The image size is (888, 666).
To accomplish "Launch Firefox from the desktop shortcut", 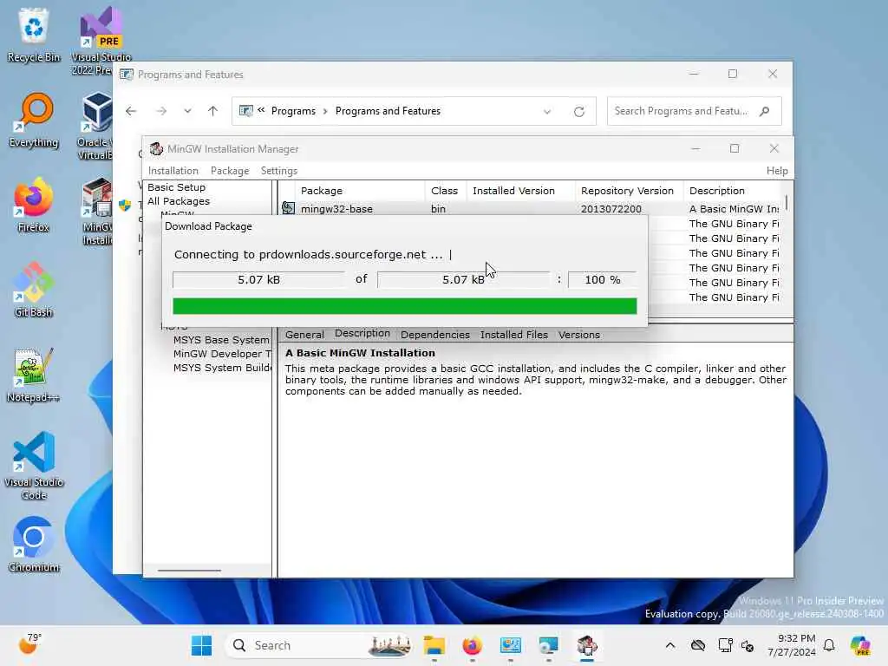I will click(x=34, y=205).
